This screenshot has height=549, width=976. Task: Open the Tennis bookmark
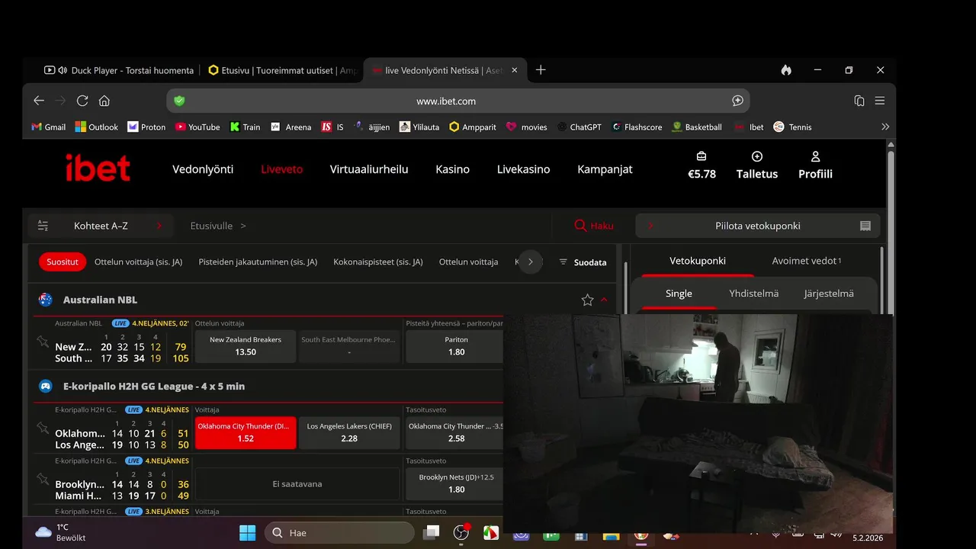[793, 127]
